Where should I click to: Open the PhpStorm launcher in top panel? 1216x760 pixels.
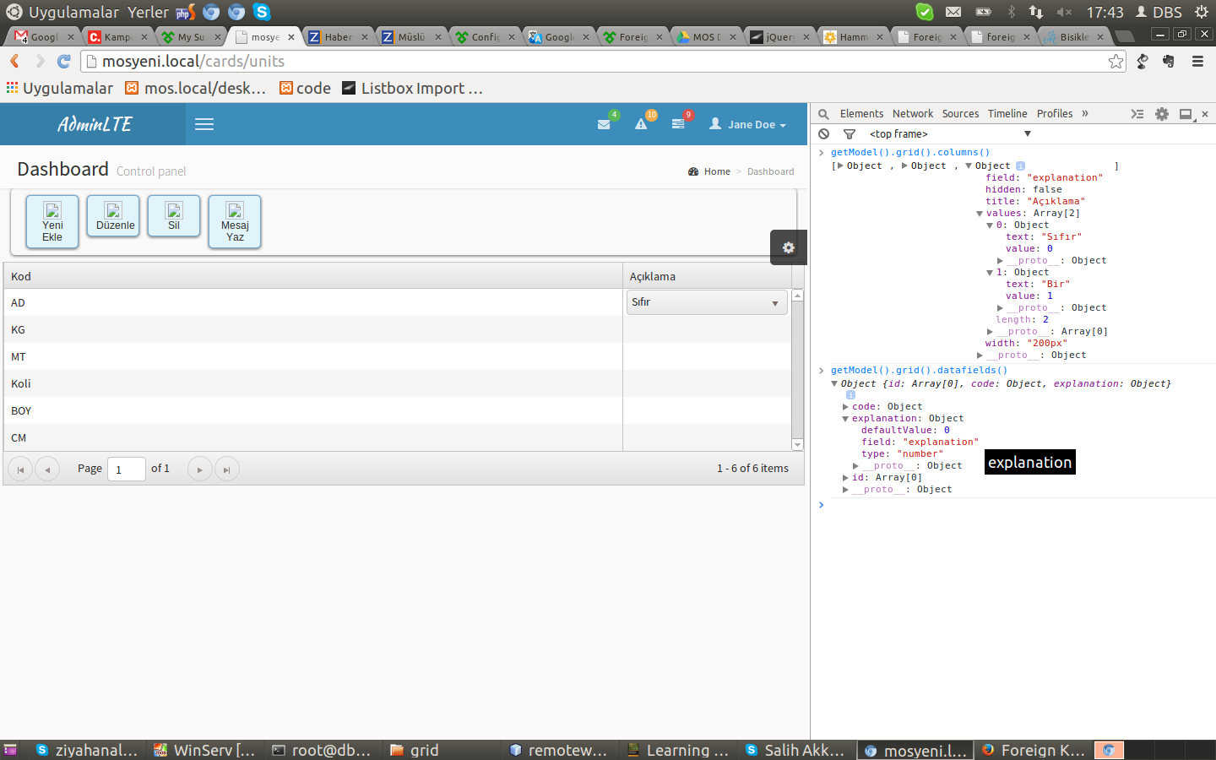pyautogui.click(x=186, y=12)
